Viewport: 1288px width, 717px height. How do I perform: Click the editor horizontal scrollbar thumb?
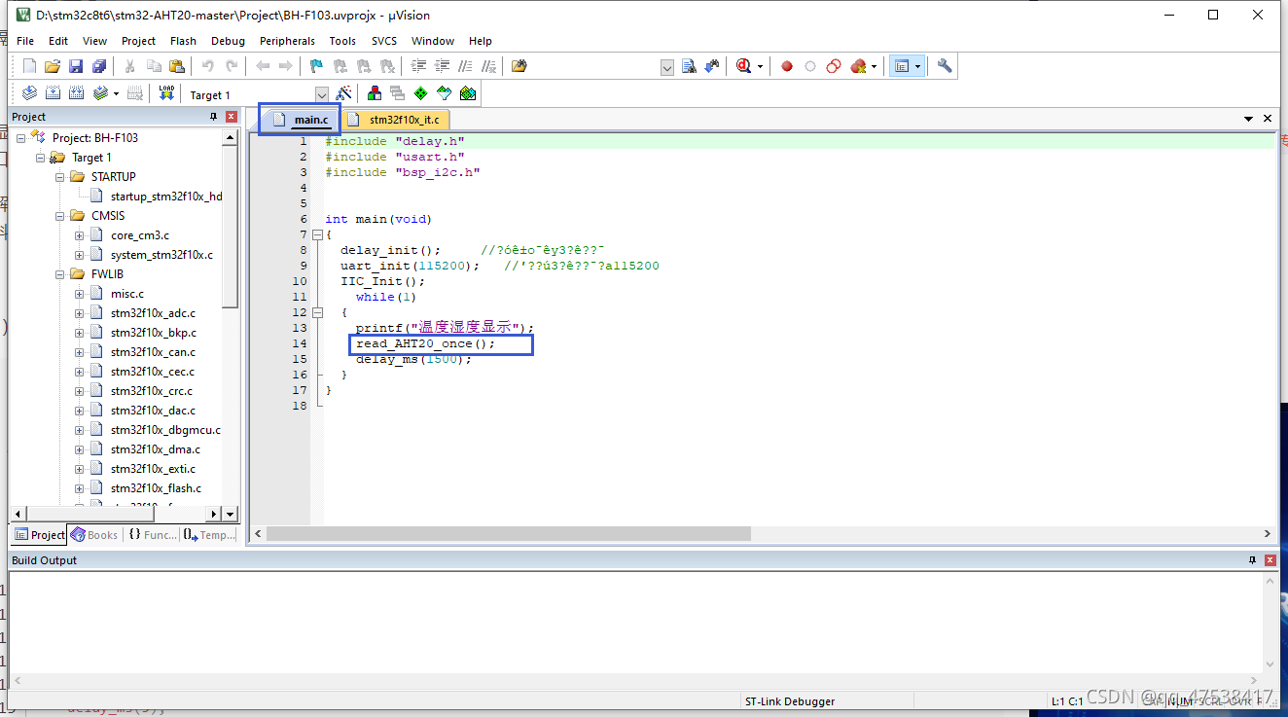[508, 534]
